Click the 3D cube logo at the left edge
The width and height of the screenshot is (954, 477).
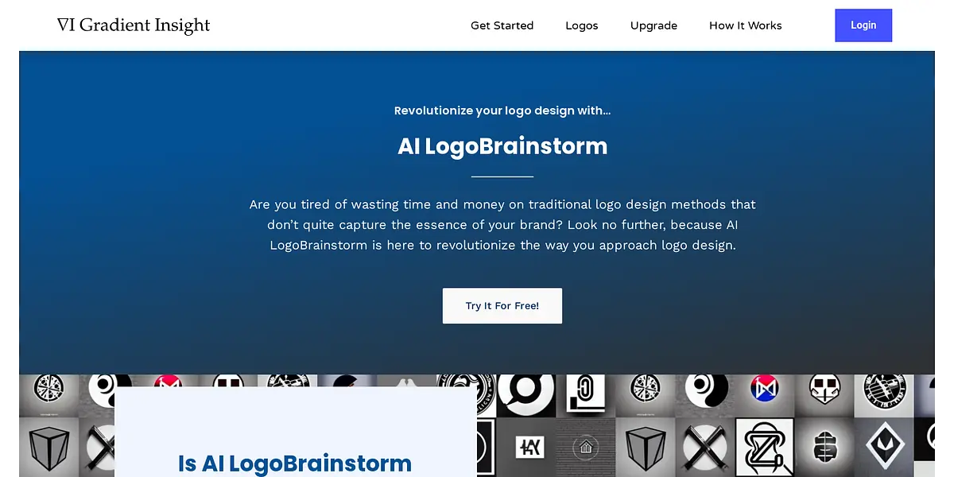[x=49, y=448]
